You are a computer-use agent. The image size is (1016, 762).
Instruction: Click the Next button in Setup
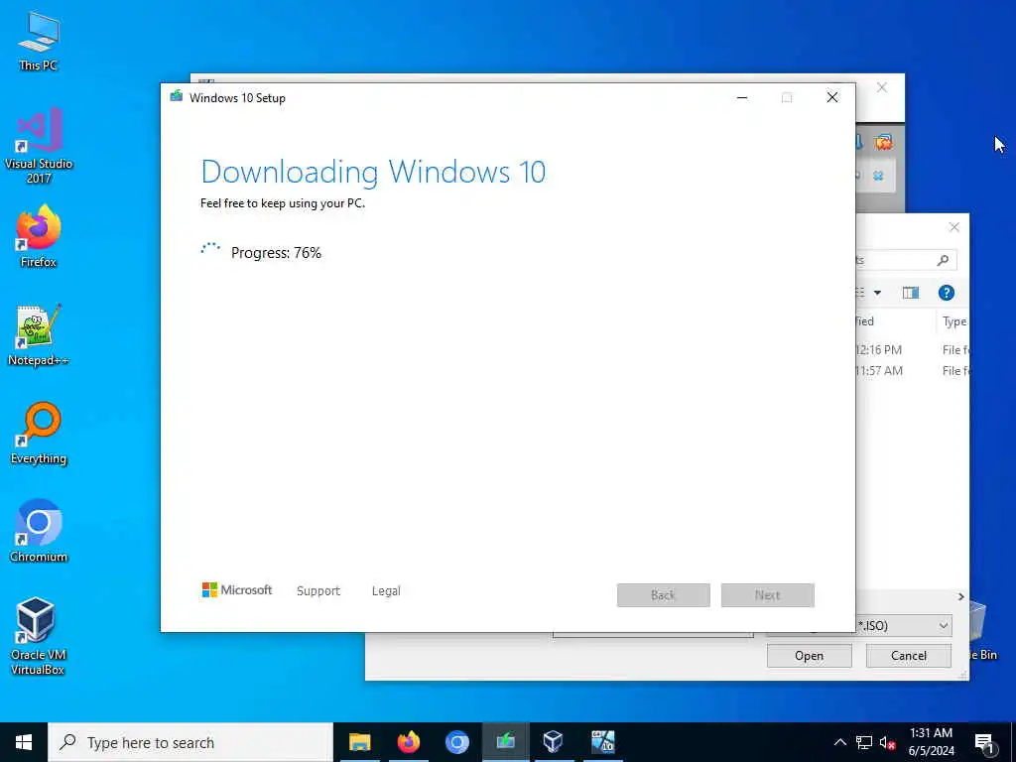(768, 595)
